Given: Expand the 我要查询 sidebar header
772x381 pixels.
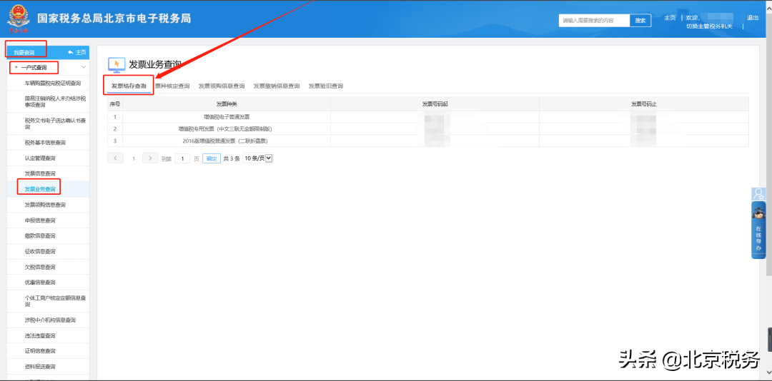Looking at the screenshot, I should click(24, 52).
